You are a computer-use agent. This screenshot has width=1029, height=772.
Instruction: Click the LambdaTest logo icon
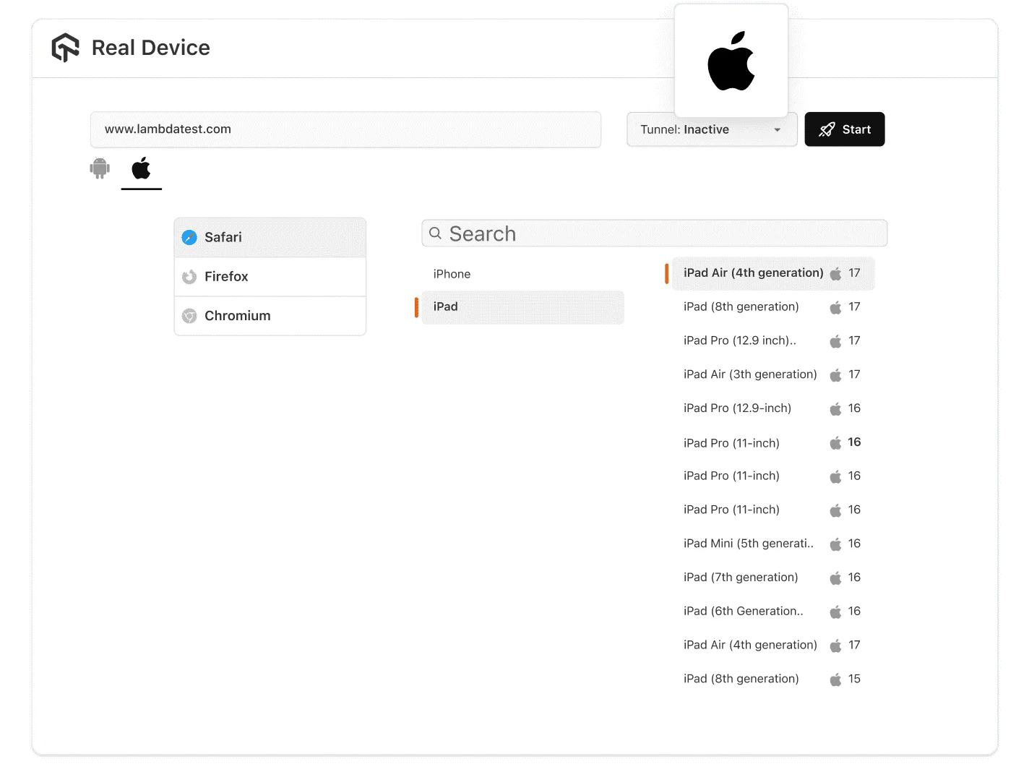tap(65, 48)
